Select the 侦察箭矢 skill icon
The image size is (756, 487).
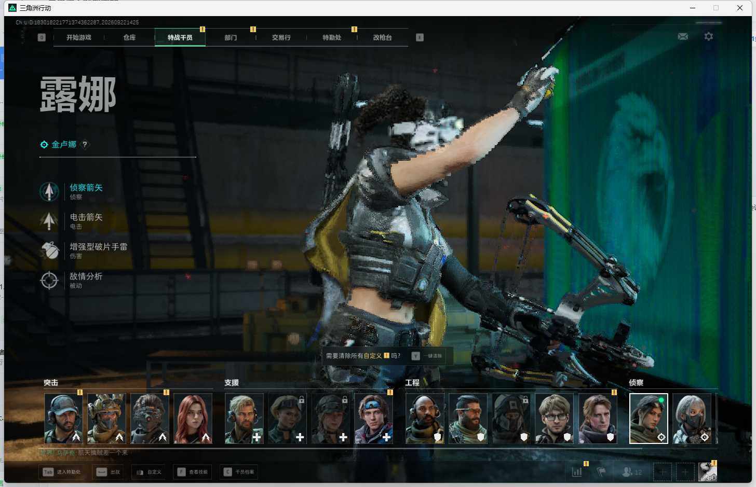pyautogui.click(x=49, y=191)
